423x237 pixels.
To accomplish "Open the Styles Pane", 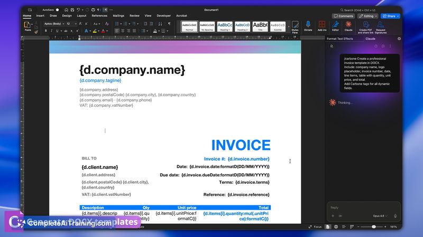I will pos(295,27).
